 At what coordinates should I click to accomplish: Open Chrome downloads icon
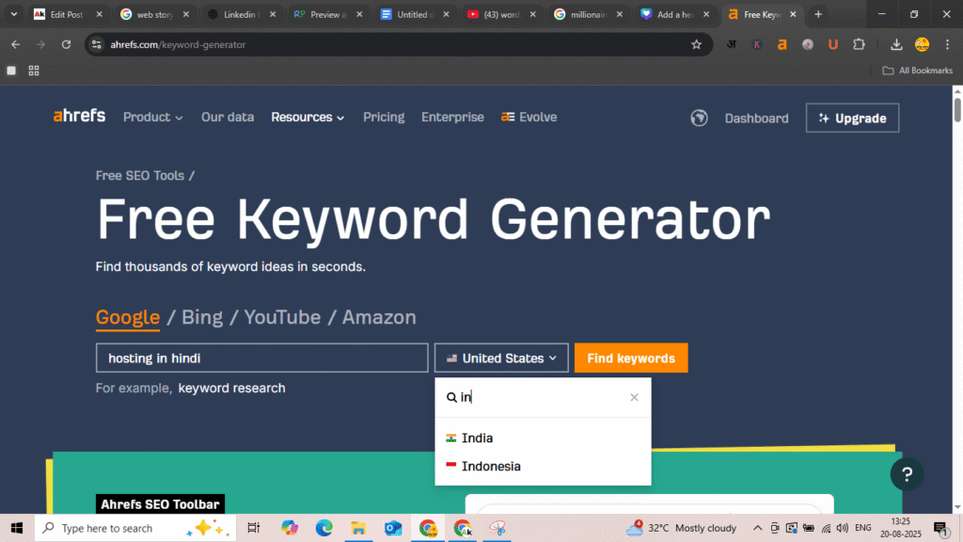(896, 44)
